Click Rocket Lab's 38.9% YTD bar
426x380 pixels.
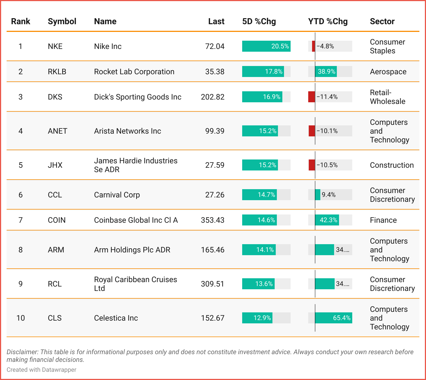326,71
